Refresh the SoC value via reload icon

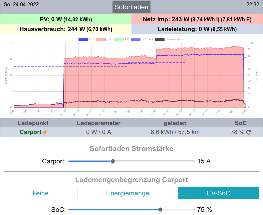click(248, 132)
